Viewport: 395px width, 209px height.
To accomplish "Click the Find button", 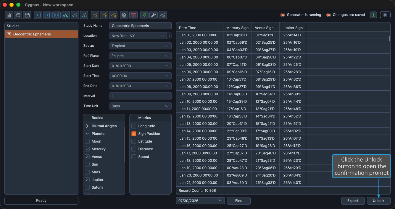I will 239,201.
